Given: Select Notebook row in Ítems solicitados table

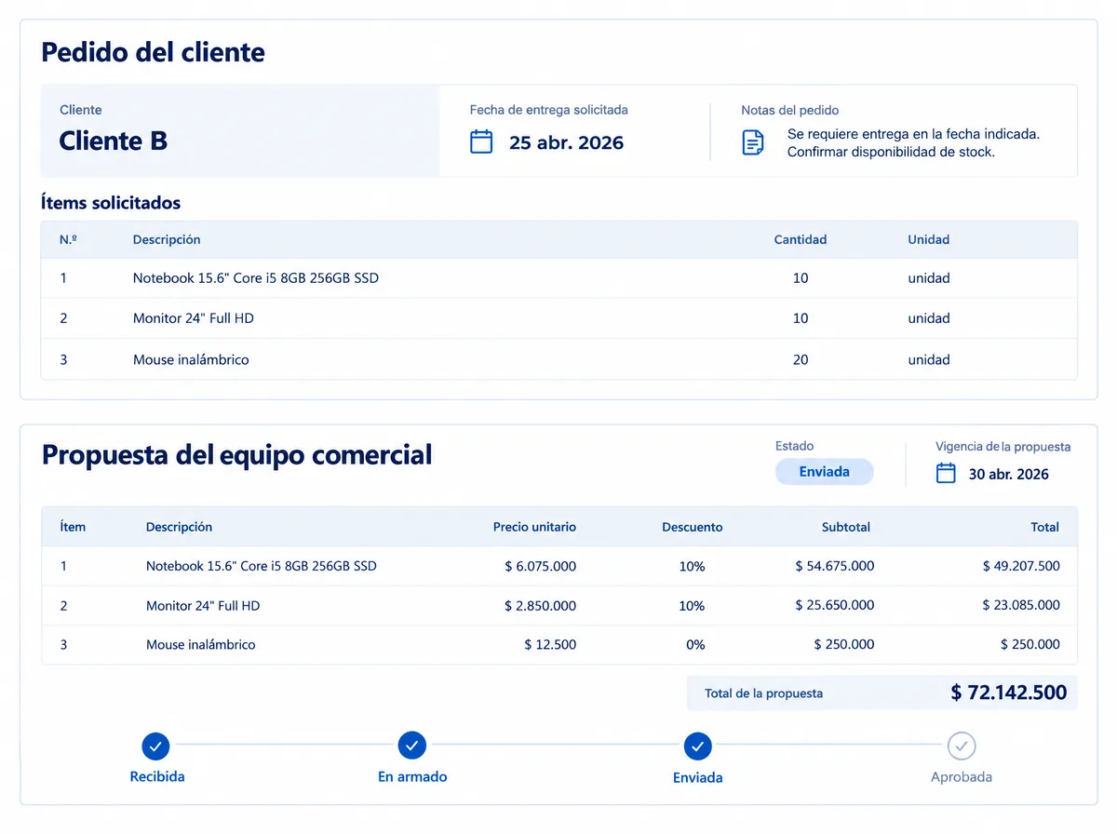Looking at the screenshot, I should 558,278.
